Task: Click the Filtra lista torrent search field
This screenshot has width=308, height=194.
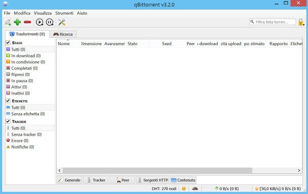Action: [273, 22]
